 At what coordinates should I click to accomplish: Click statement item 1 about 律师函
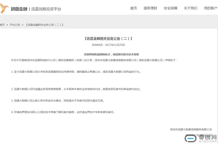pos(76,72)
